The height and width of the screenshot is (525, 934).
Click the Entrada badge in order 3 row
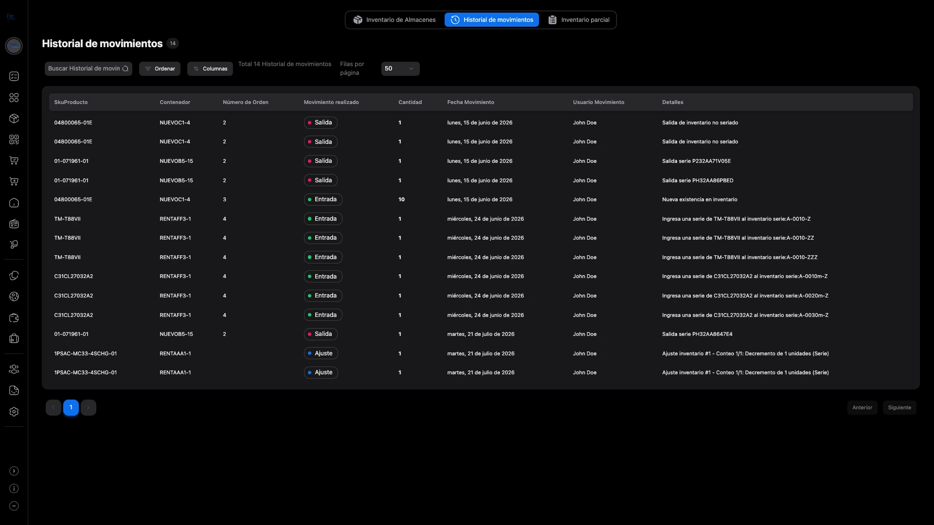(x=323, y=199)
